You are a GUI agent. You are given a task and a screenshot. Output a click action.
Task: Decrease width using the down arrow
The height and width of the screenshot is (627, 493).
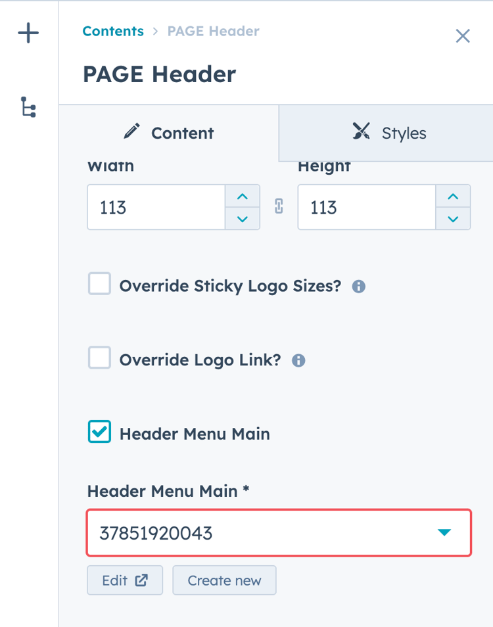pyautogui.click(x=242, y=218)
